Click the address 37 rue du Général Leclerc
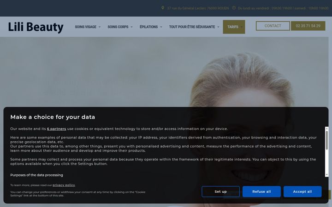This screenshot has width=332, height=207. click(x=198, y=8)
